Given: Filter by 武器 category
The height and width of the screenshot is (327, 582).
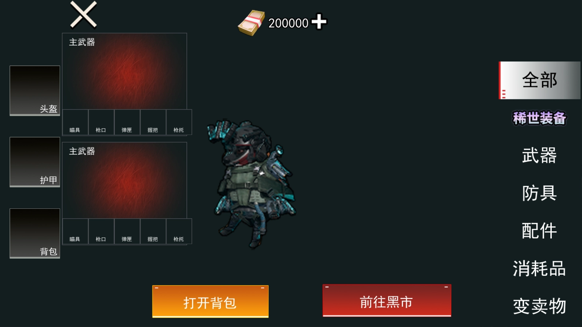Looking at the screenshot, I should pos(539,156).
